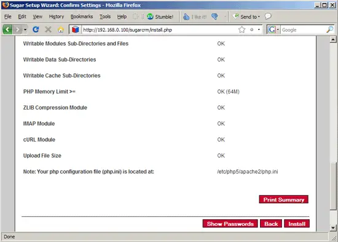The height and width of the screenshot is (242, 338).
Task: Click the SugarCRM site icon in address bar
Action: pos(75,30)
